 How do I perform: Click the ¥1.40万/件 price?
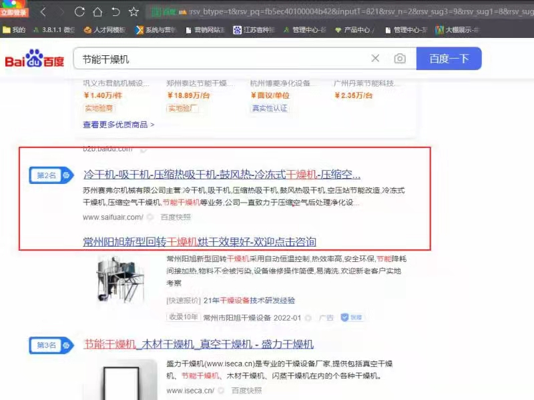point(103,95)
